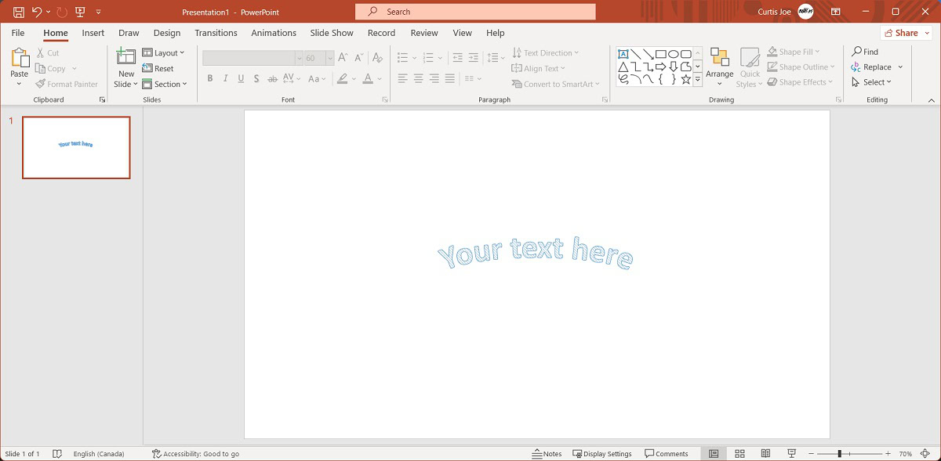Click the Reset slide button

158,69
